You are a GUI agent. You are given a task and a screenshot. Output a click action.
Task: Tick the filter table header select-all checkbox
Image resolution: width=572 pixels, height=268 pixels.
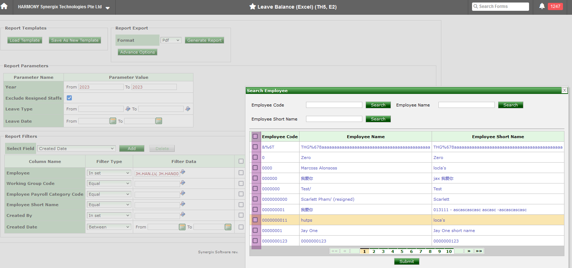coord(241,162)
